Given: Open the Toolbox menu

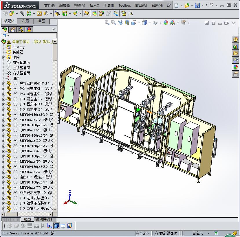Looking at the screenshot, I should coord(124,5).
